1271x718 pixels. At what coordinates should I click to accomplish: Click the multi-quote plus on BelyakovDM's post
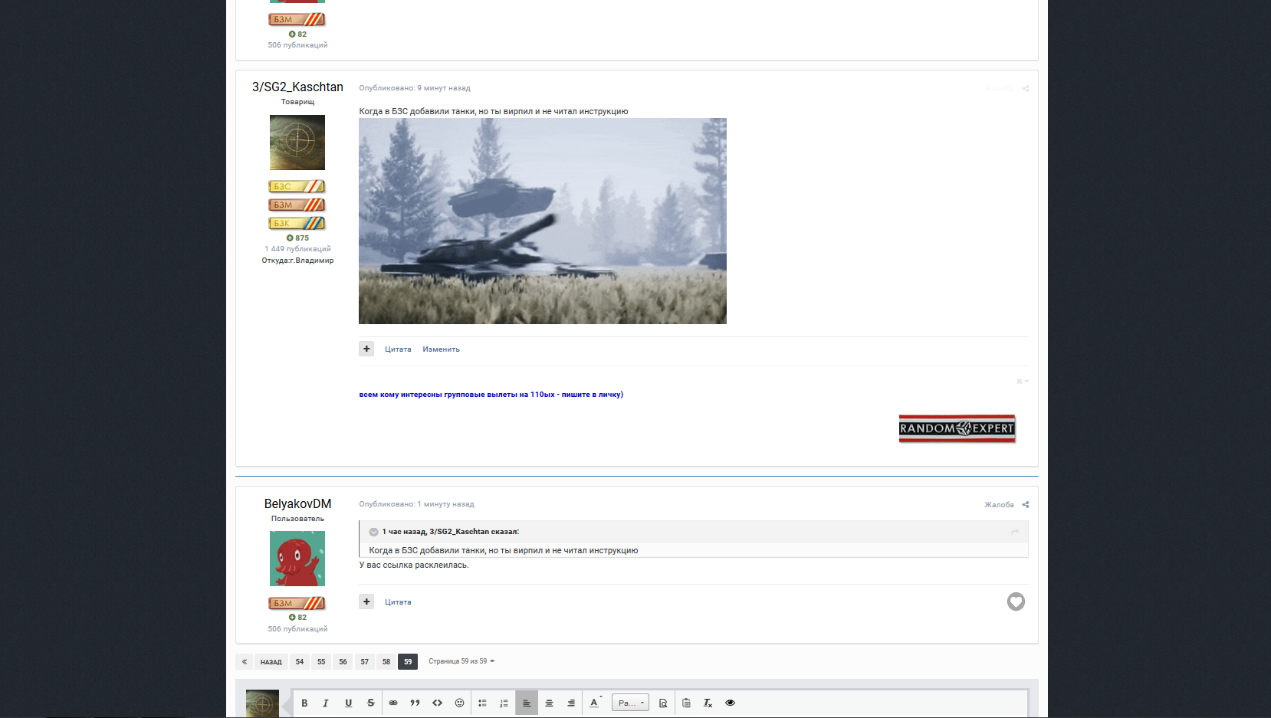coord(366,602)
